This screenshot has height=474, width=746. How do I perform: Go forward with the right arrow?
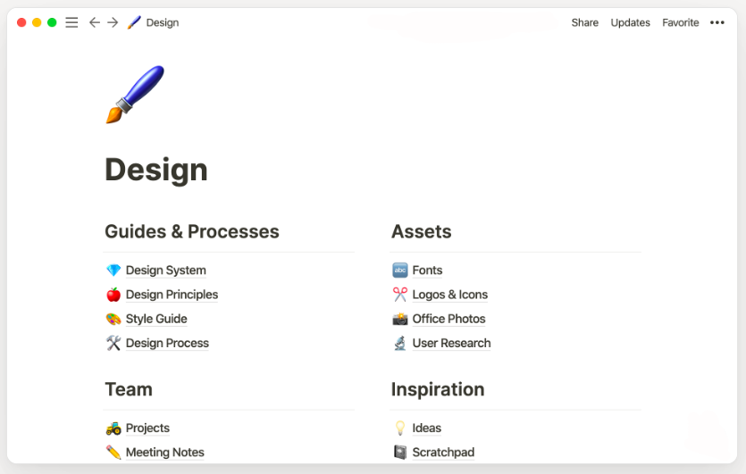[x=113, y=22]
